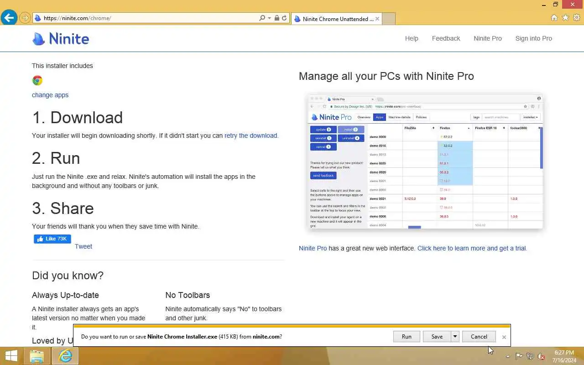Click Run in the download bar
The width and height of the screenshot is (584, 365).
coord(407,337)
